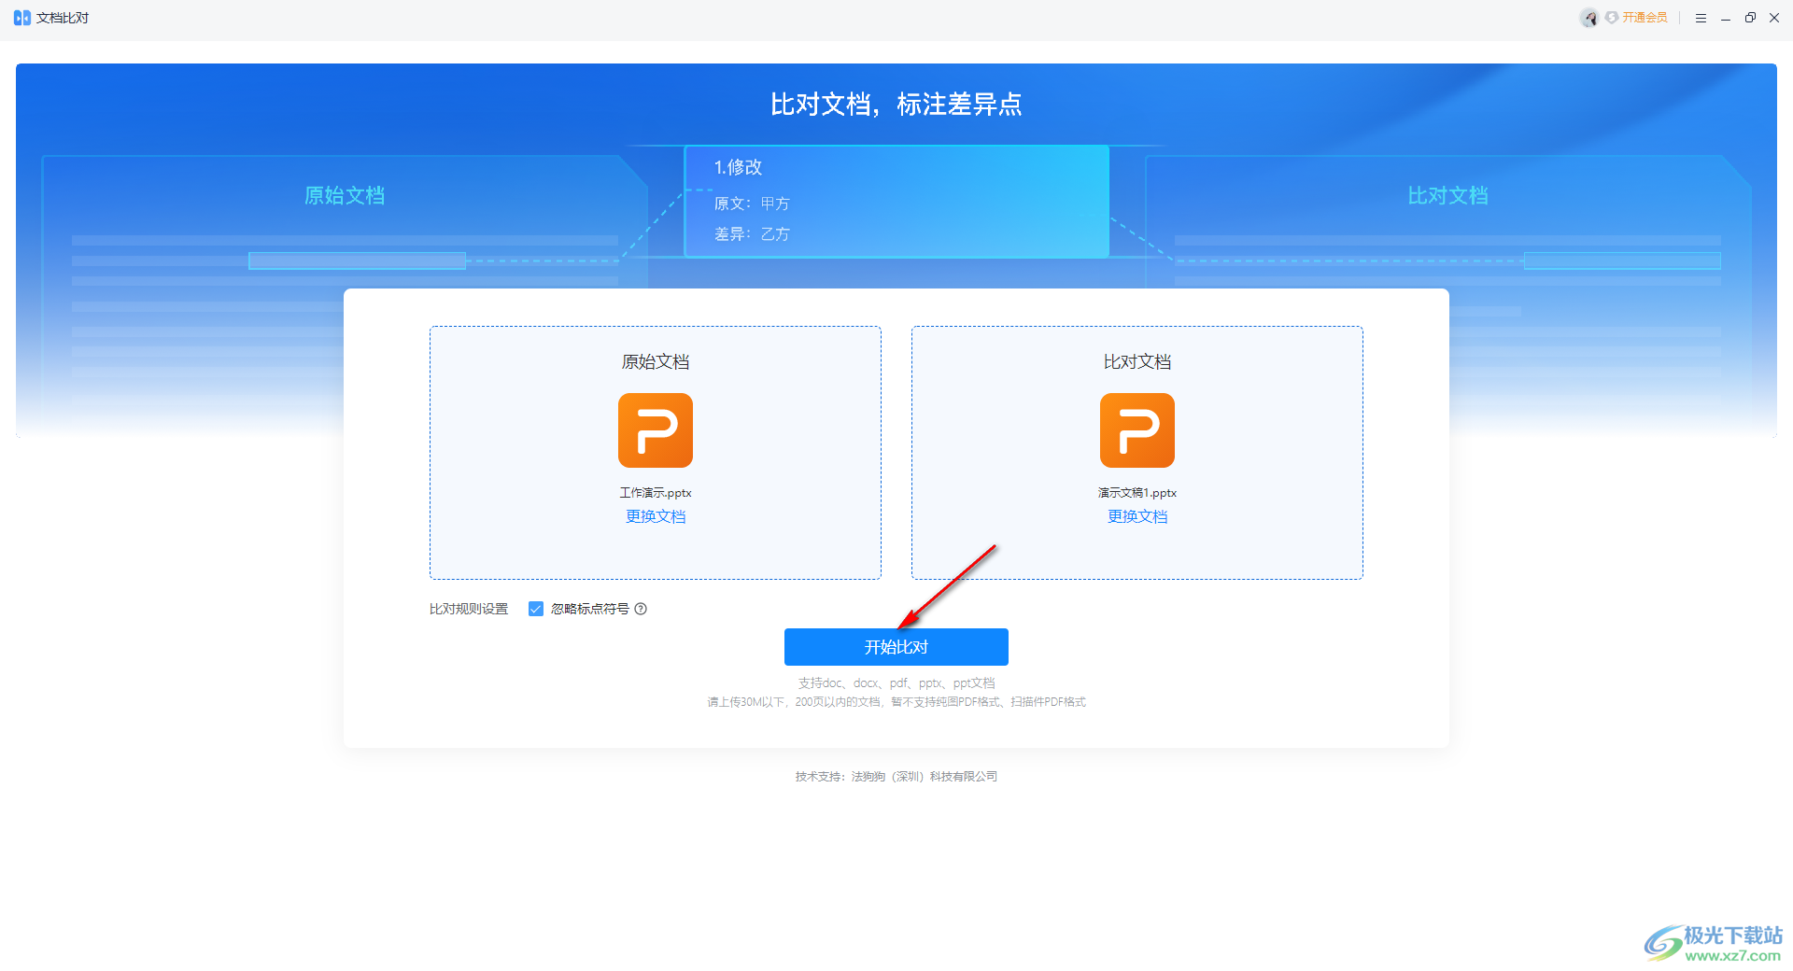
Task: Click the 原始文档 upload box heading
Action: pyautogui.click(x=656, y=362)
